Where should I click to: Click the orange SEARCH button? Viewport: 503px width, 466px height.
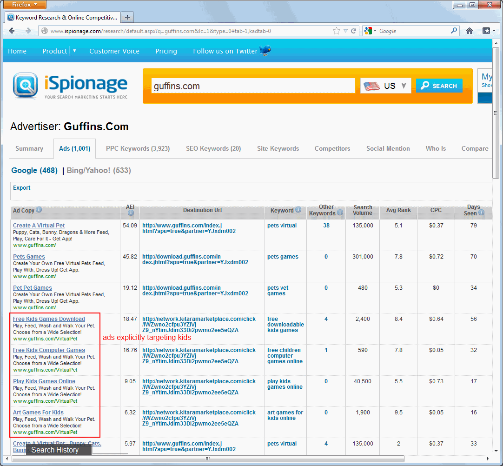[x=439, y=86]
